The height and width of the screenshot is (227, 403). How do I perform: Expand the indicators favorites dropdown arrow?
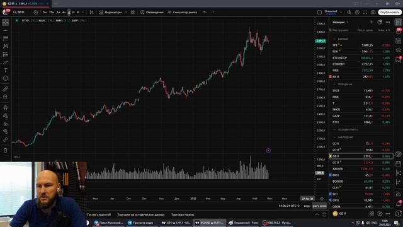(126, 12)
